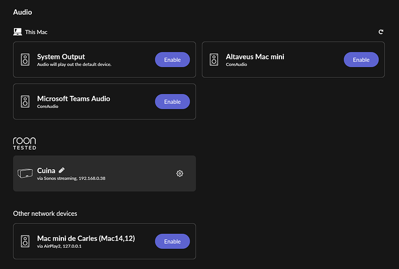The width and height of the screenshot is (399, 269).
Task: Click the Roon Tested logo
Action: point(24,144)
